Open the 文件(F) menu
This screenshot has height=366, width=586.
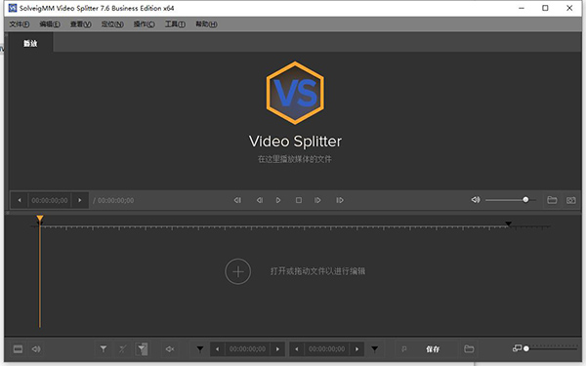[x=20, y=24]
